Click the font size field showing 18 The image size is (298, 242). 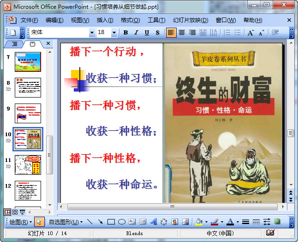point(104,33)
